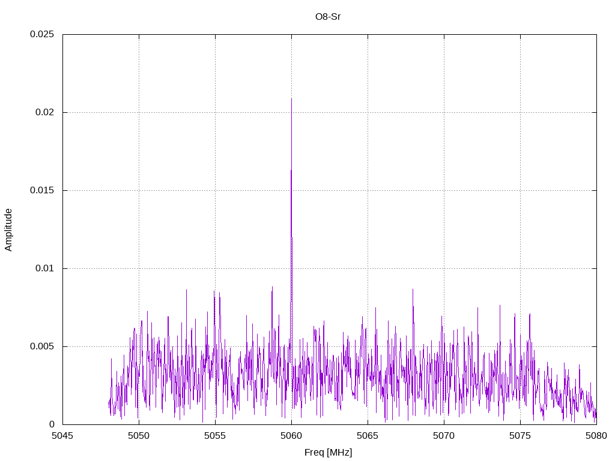
Task: Click the 0.025 y-axis tick label
Action: [42, 34]
